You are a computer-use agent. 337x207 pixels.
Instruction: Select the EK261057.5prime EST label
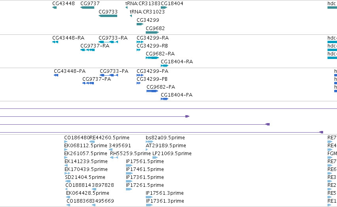(x=86, y=154)
